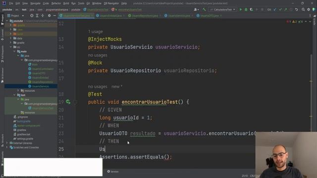Run with coverage using the shield icon

251,9
